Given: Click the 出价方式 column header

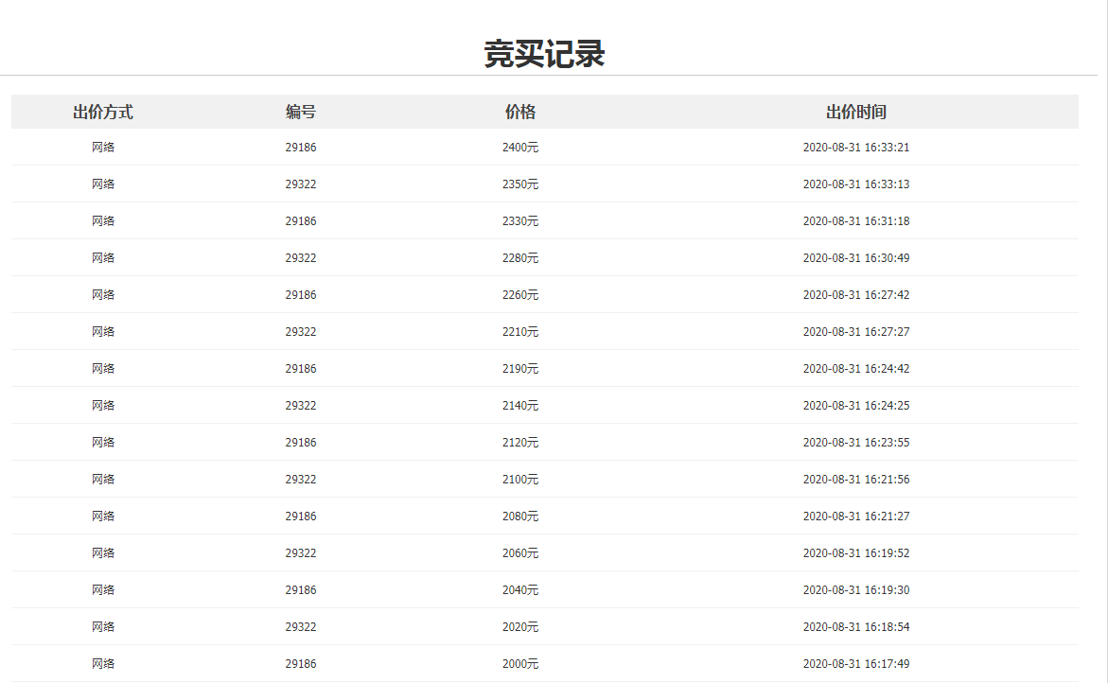Looking at the screenshot, I should 99,111.
